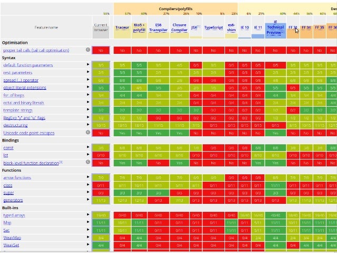This screenshot has width=337, height=253.
Task: Open the class feature link
Action: pyautogui.click(x=8, y=185)
